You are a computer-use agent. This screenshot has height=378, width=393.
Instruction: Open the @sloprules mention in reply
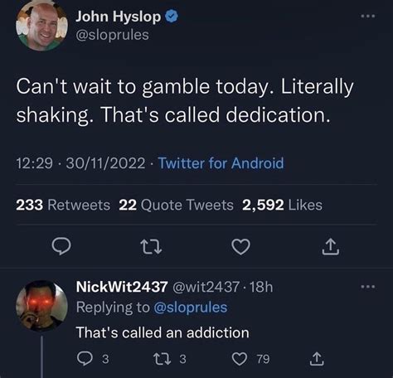pyautogui.click(x=191, y=308)
